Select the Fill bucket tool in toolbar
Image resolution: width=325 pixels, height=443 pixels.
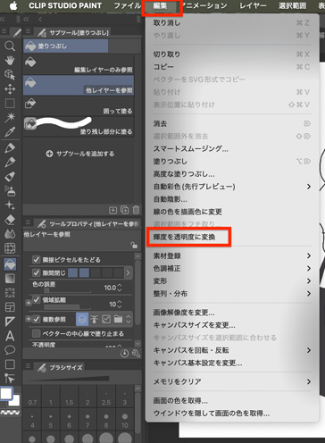click(10, 264)
